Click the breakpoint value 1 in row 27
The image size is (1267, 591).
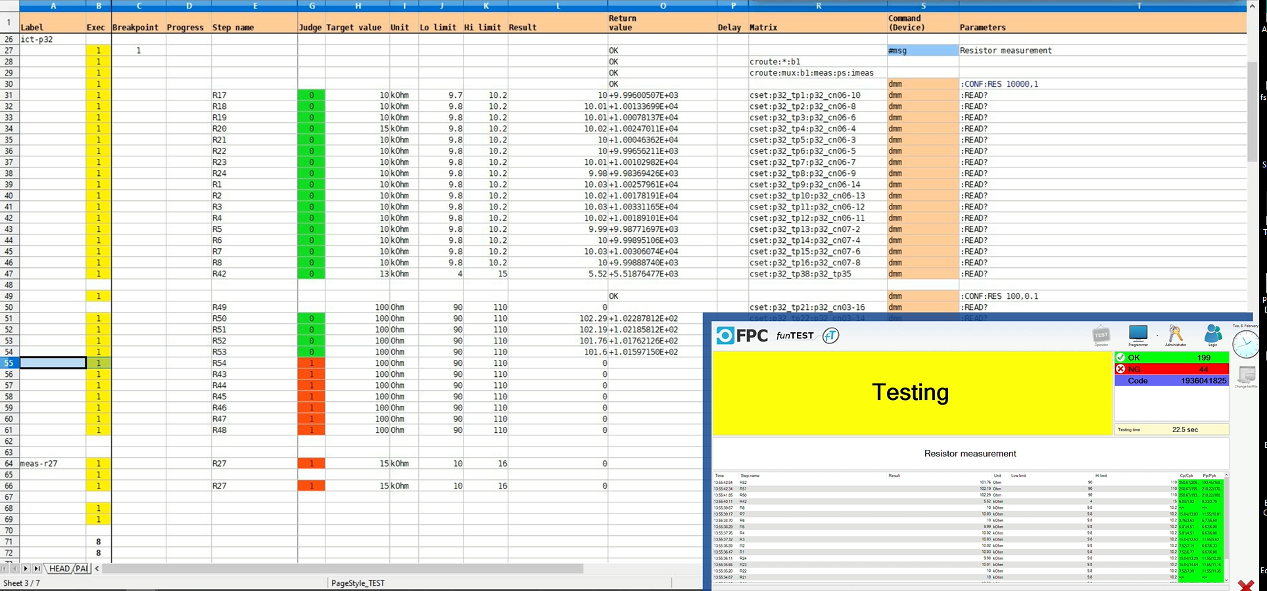coord(139,51)
